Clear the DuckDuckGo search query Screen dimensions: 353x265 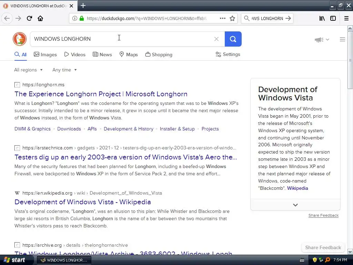coord(216,39)
